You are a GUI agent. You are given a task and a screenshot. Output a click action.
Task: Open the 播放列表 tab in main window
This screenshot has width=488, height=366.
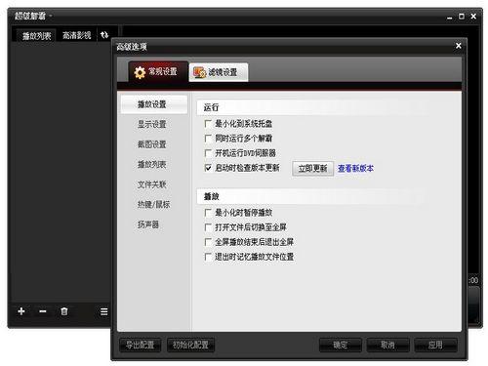coord(36,35)
